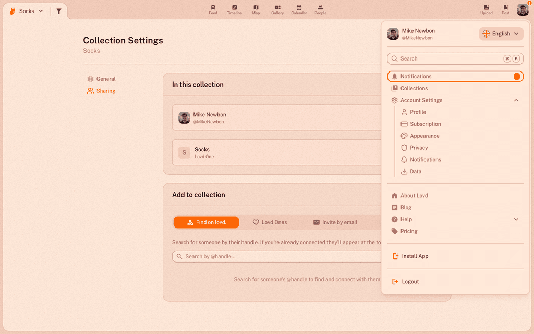Open the Feed view
This screenshot has height=334, width=534.
pyautogui.click(x=213, y=10)
